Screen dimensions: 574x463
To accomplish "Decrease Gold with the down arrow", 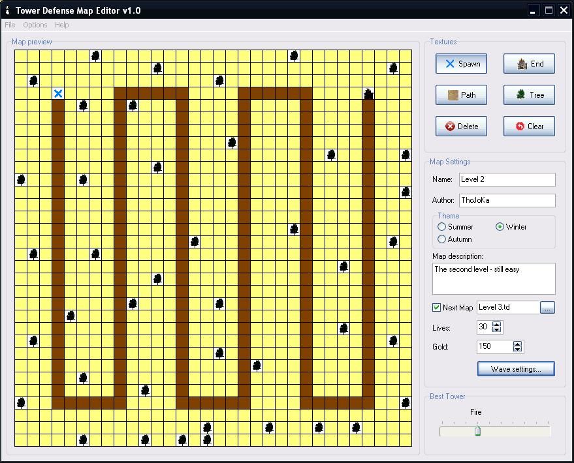I will pos(517,350).
